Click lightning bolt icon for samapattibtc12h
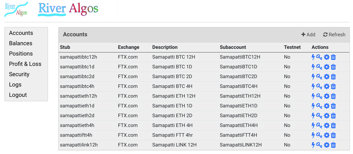This screenshot has width=353, height=154. coord(313,57)
